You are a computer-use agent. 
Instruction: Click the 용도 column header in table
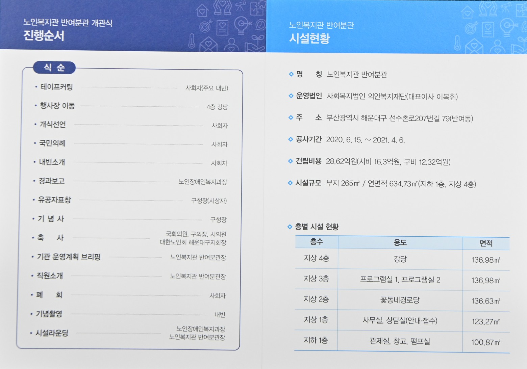point(400,242)
